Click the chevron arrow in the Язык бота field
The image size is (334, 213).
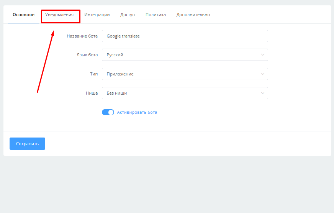click(x=263, y=55)
